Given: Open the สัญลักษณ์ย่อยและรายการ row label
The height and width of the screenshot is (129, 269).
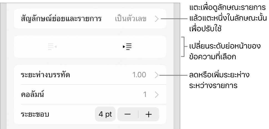Looking at the screenshot, I should pyautogui.click(x=61, y=19).
